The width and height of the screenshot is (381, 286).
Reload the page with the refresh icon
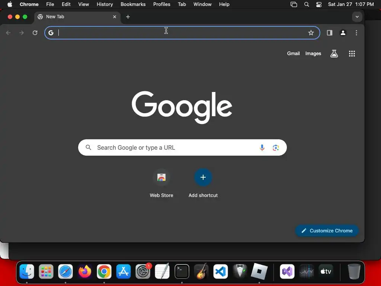coord(35,33)
